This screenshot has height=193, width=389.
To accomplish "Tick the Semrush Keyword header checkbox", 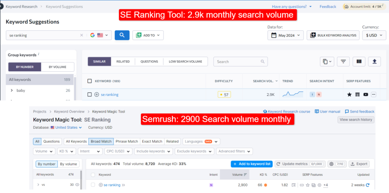I will [x=93, y=175].
